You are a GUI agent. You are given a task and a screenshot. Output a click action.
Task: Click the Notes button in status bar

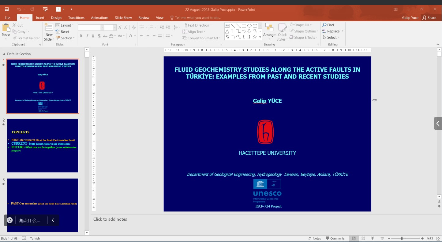(x=315, y=238)
